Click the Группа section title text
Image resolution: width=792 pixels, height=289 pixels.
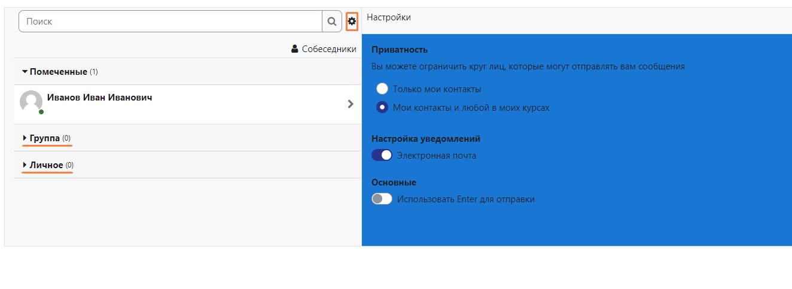pos(45,138)
